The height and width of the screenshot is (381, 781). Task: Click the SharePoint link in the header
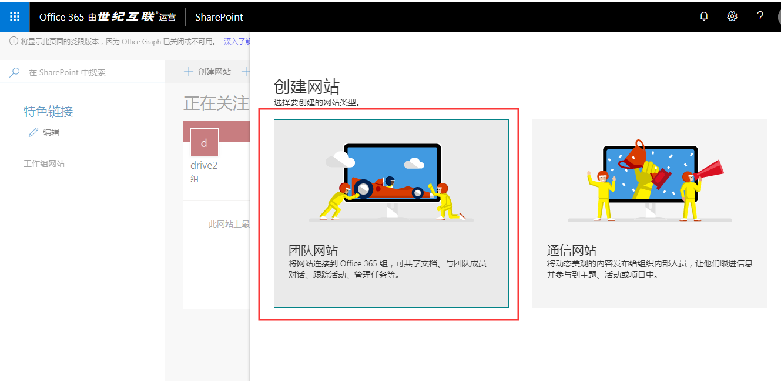click(x=219, y=17)
